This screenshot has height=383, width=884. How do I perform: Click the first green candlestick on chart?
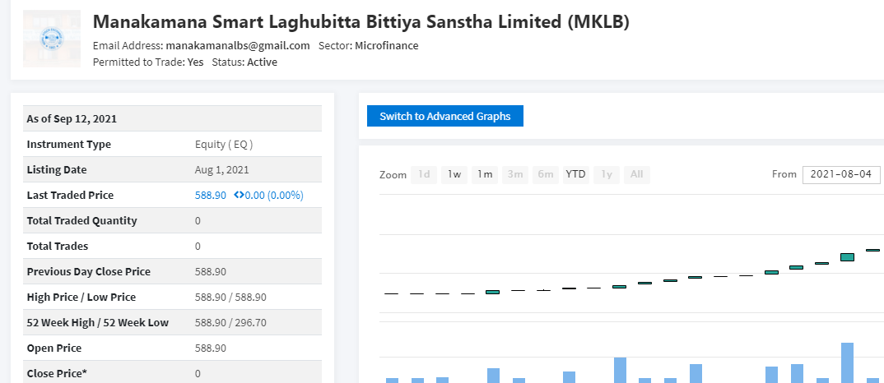pos(493,293)
